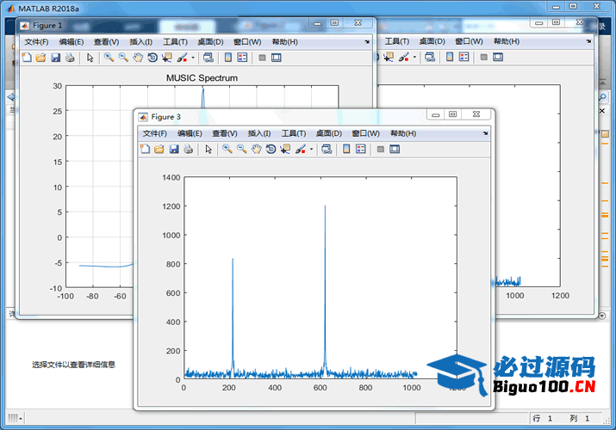Expand Brush color dropdown arrow in Figure 1

(193, 58)
